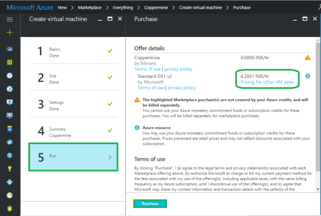Open the resource cube icon in sidebar
321x216 pixels.
click(x=10, y=49)
